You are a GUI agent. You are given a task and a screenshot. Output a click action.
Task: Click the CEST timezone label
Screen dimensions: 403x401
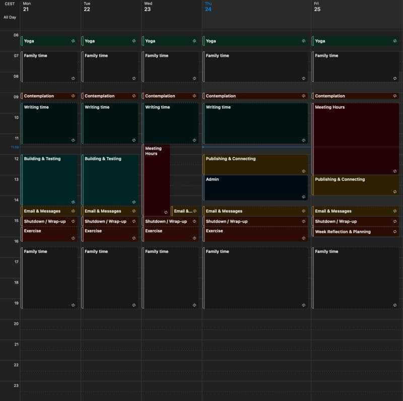coord(10,4)
